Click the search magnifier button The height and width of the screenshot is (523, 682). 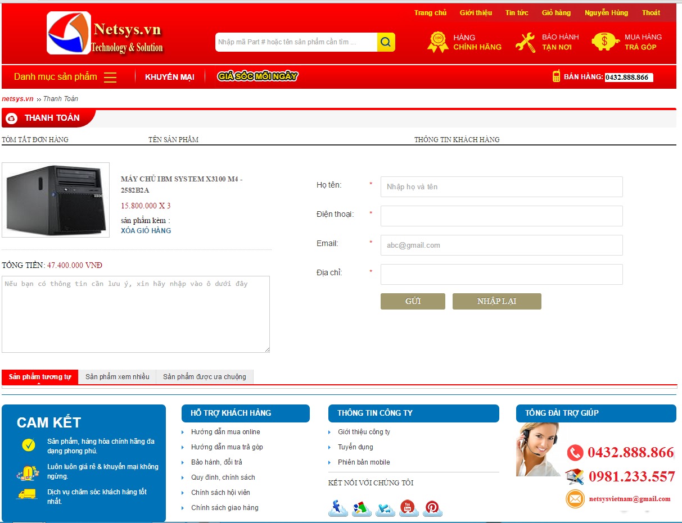[x=386, y=42]
